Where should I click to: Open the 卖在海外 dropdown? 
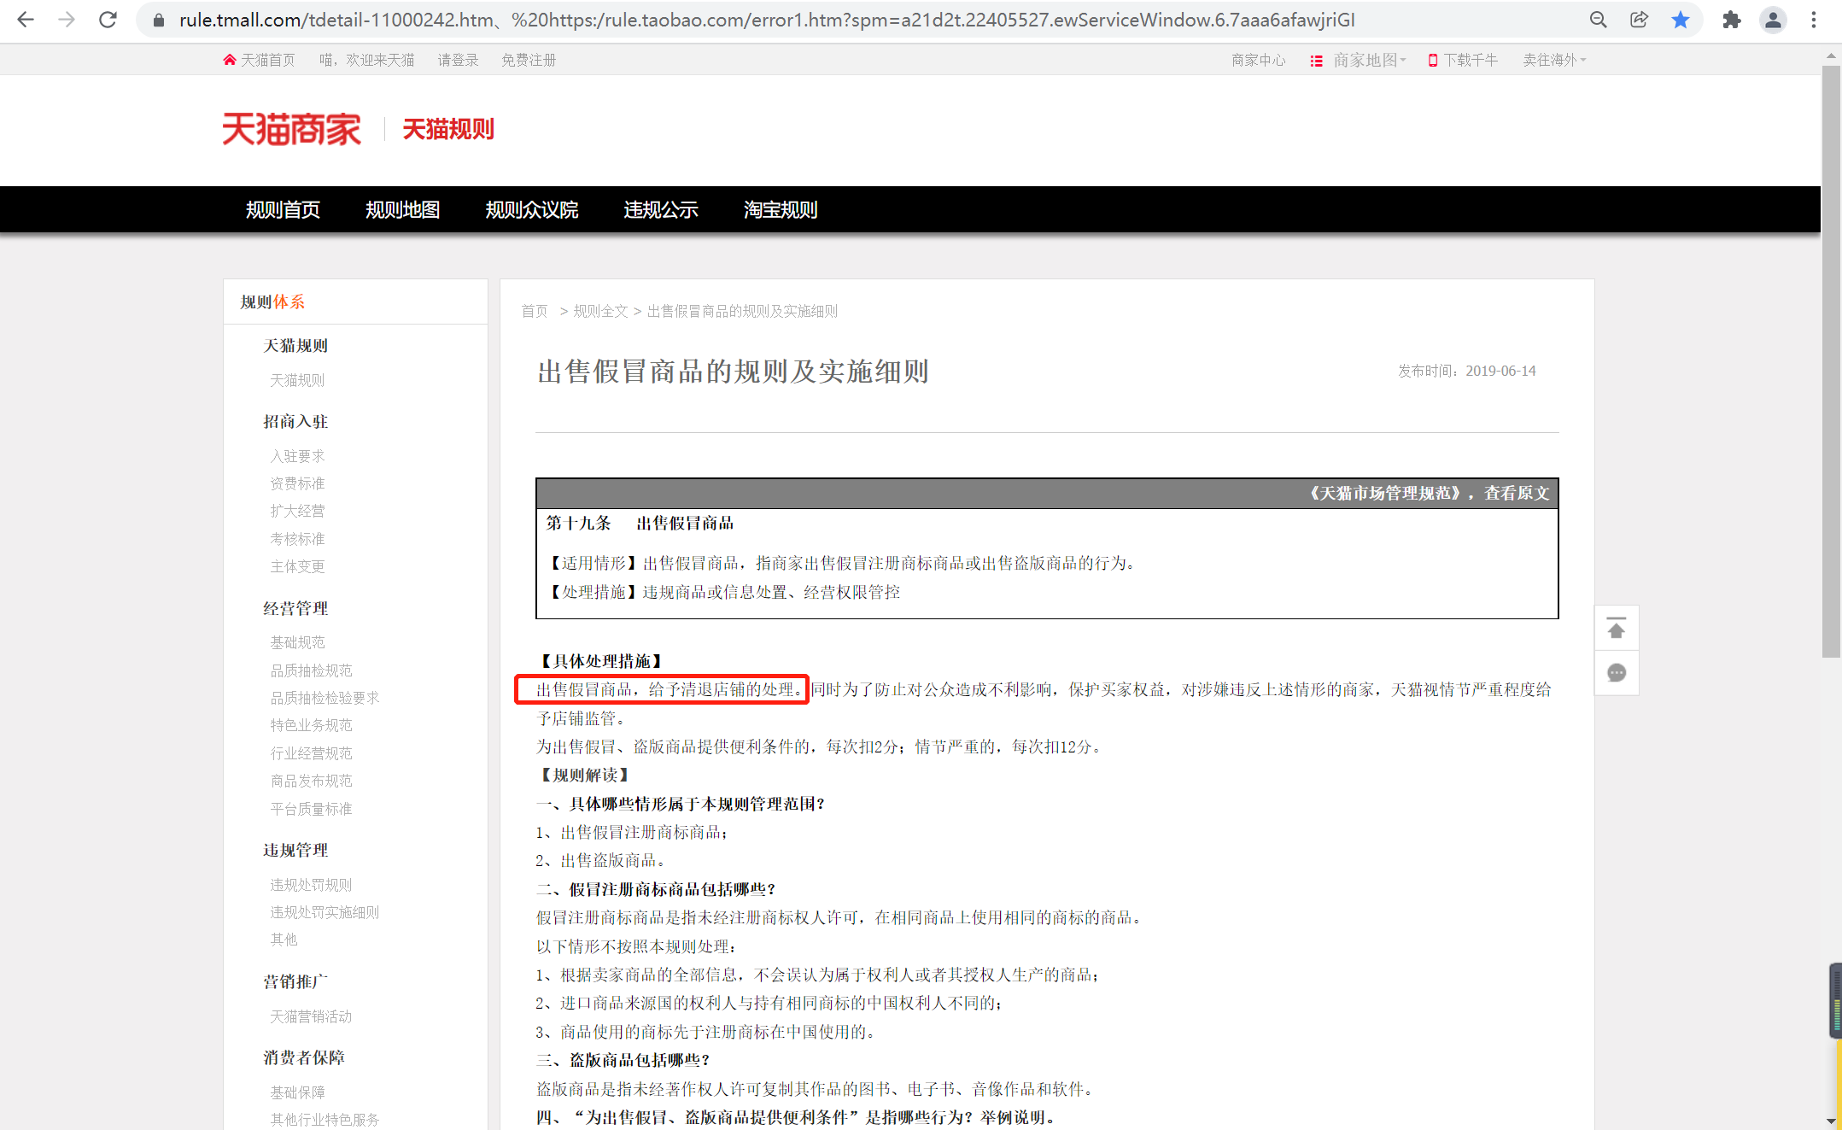coord(1553,59)
